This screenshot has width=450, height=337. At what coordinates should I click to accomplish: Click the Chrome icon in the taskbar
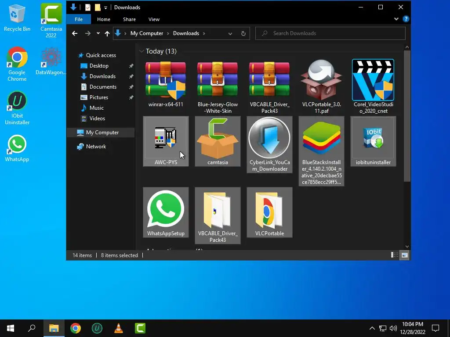pyautogui.click(x=76, y=328)
